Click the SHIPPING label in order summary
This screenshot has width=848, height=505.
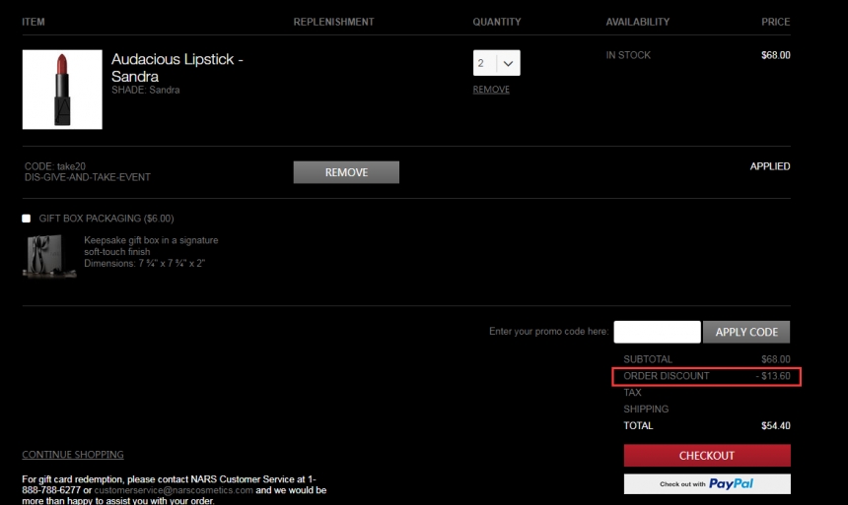[x=646, y=410]
